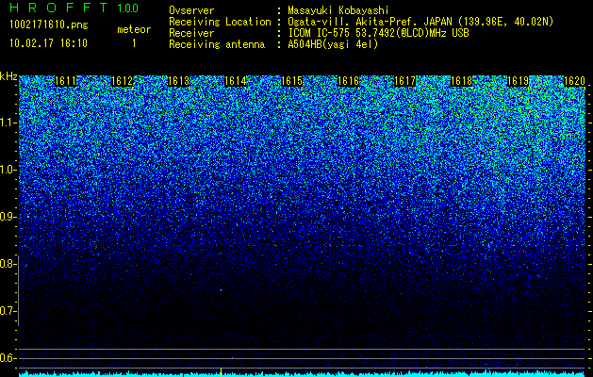Click the 1.0 kHz axis label

[x=8, y=170]
